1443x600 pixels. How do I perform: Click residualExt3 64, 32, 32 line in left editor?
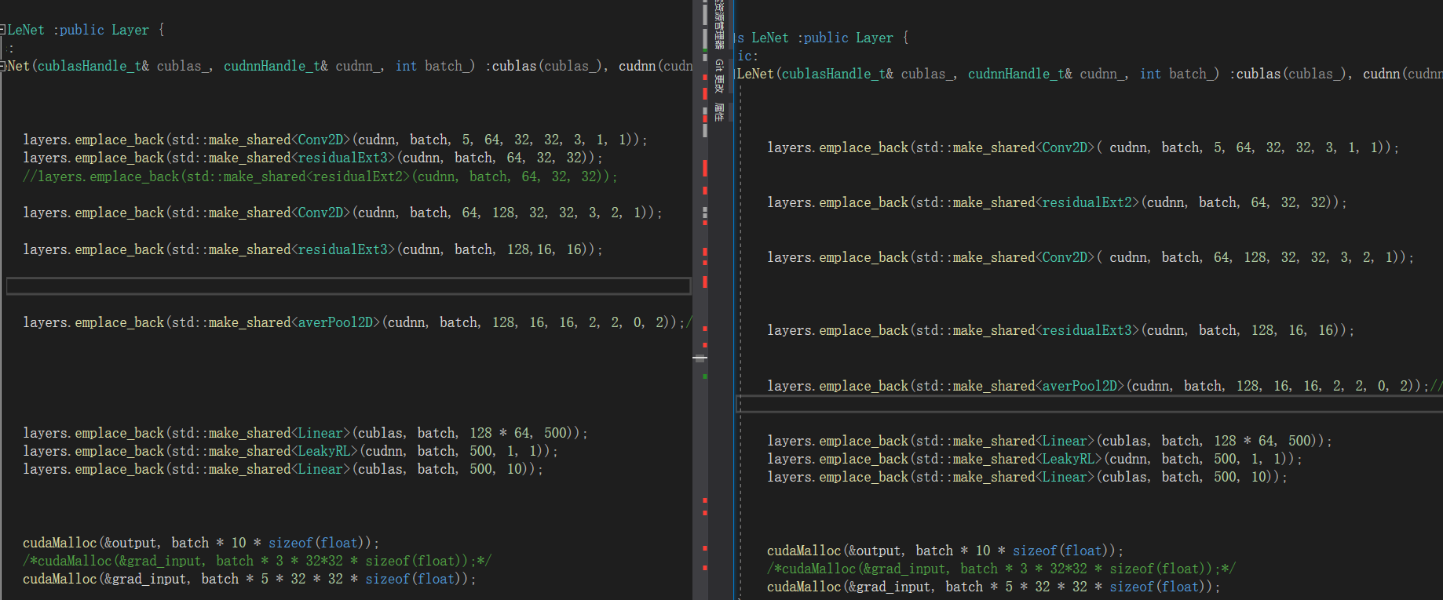[312, 158]
